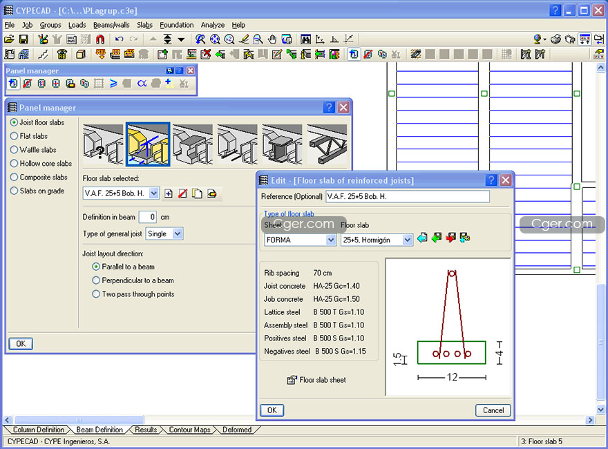Open floor slab library icon in Panel manager
The height and width of the screenshot is (449, 608).
pyautogui.click(x=211, y=193)
